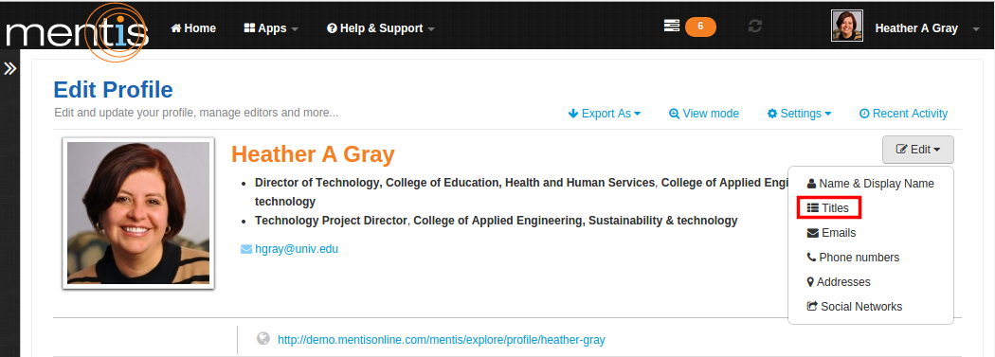This screenshot has width=995, height=357.
Task: Go to Home in top navigation
Action: click(193, 28)
